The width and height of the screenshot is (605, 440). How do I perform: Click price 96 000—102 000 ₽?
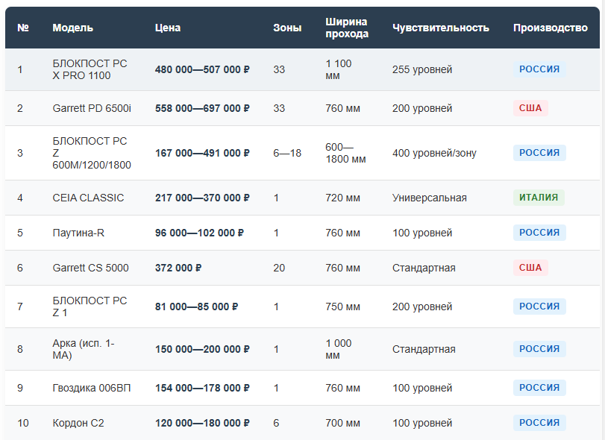pos(199,233)
